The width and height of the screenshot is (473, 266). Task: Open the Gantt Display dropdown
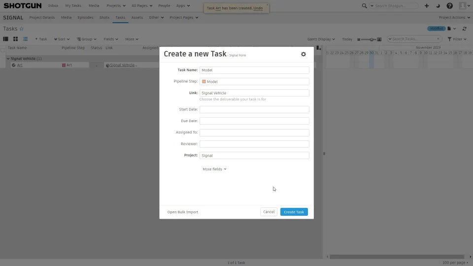point(321,39)
